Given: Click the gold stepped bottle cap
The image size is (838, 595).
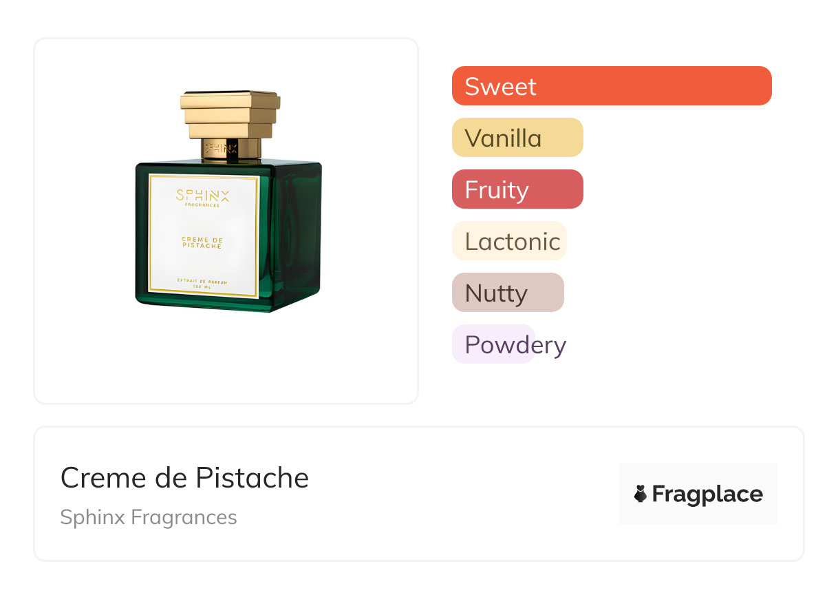Looking at the screenshot, I should [230, 113].
